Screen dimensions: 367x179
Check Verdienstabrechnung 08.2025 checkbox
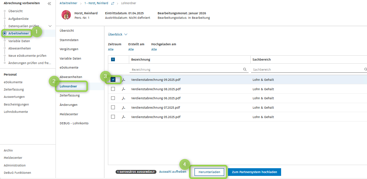(x=113, y=89)
